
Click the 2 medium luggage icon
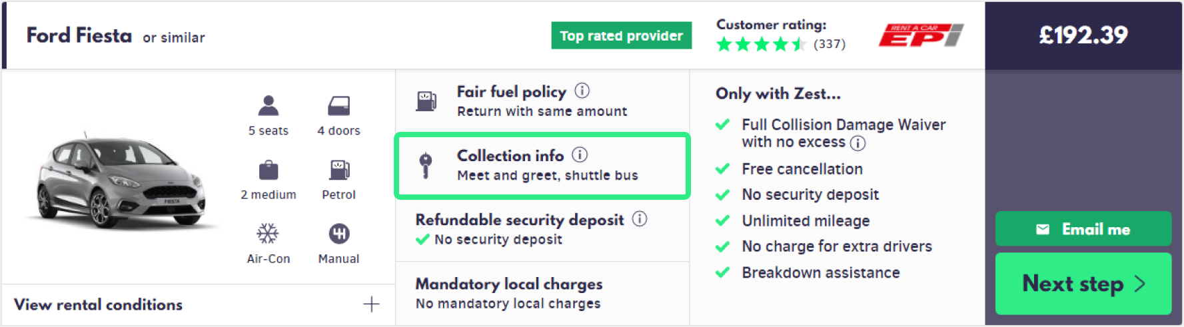tap(269, 170)
